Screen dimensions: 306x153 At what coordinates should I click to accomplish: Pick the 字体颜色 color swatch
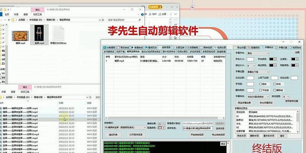click(273, 59)
